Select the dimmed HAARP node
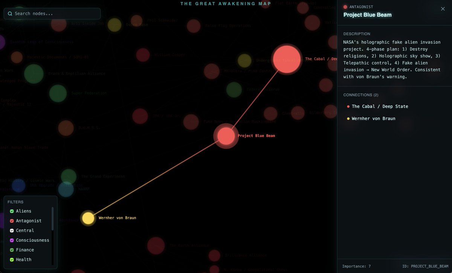Image resolution: width=452 pixels, height=273 pixels. [66, 189]
